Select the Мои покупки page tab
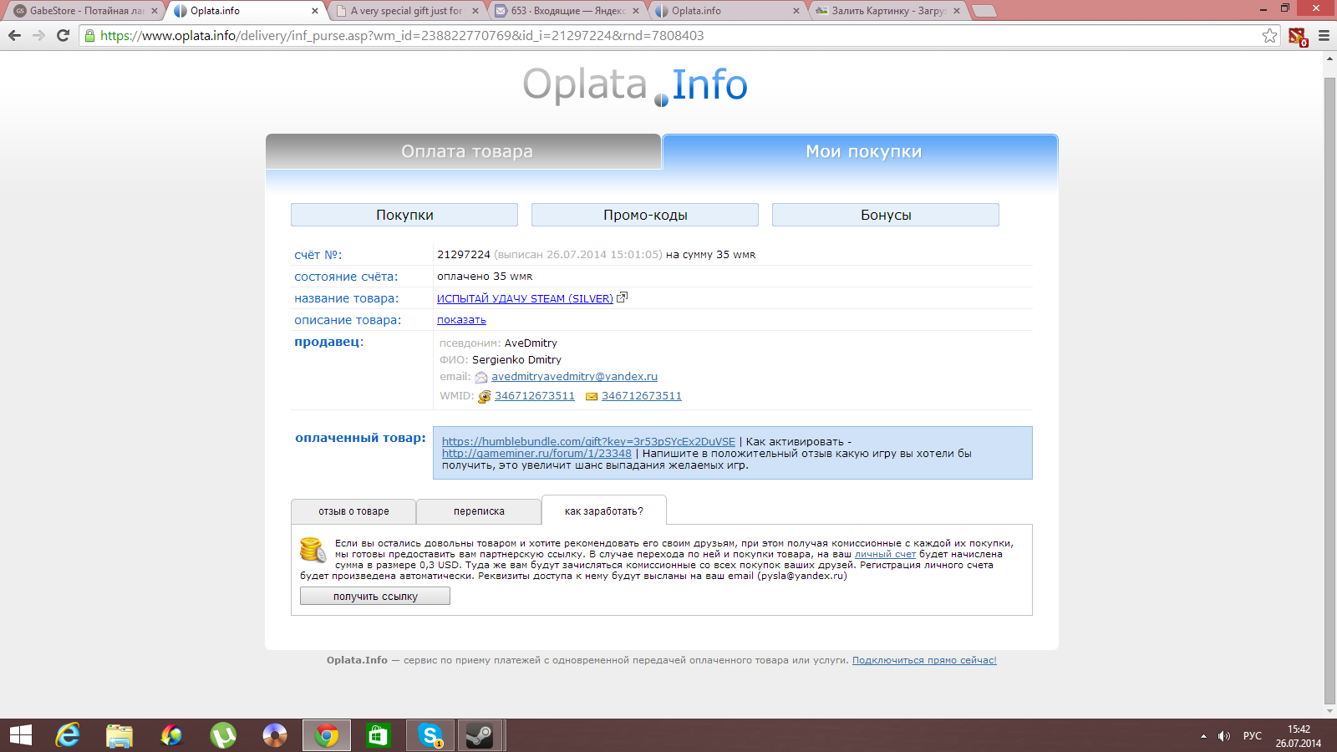Screen dimensions: 1337x752 tap(861, 151)
